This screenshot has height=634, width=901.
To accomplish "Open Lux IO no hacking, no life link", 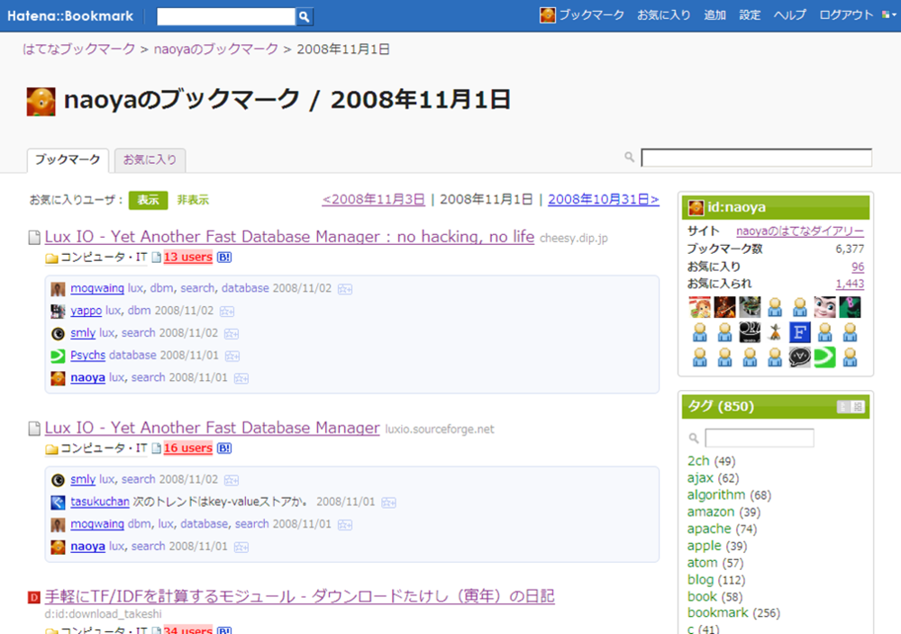I will (x=289, y=237).
